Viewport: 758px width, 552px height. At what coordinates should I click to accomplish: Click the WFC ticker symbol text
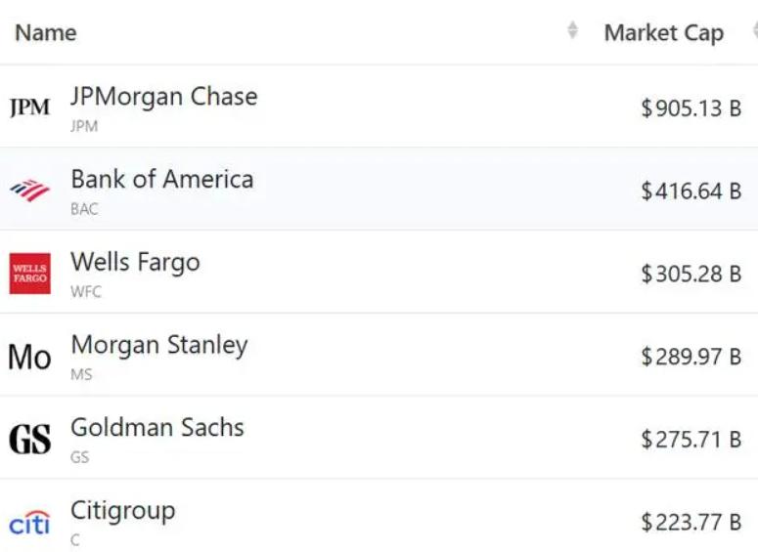pyautogui.click(x=86, y=291)
